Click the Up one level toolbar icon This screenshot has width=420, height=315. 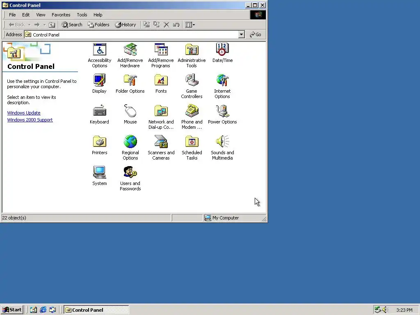[x=52, y=25]
